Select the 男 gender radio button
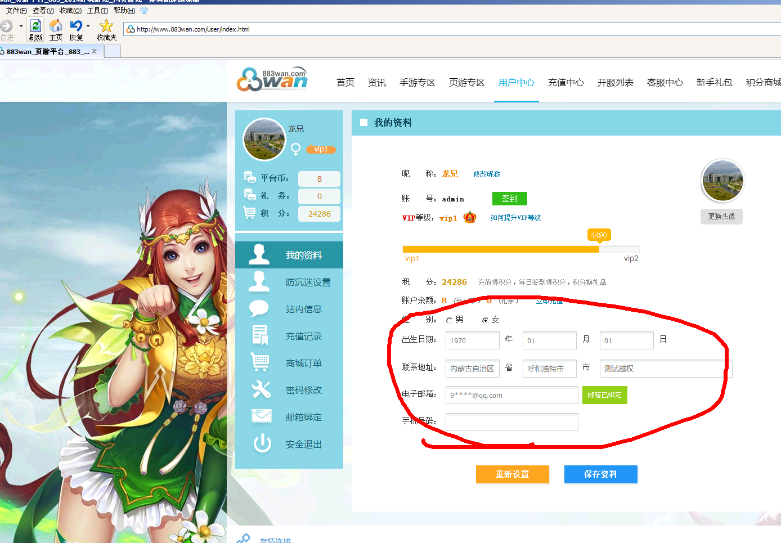The height and width of the screenshot is (543, 781). 449,320
